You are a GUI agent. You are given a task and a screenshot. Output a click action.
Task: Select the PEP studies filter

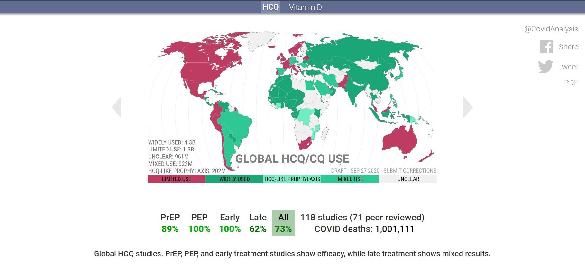tap(199, 223)
